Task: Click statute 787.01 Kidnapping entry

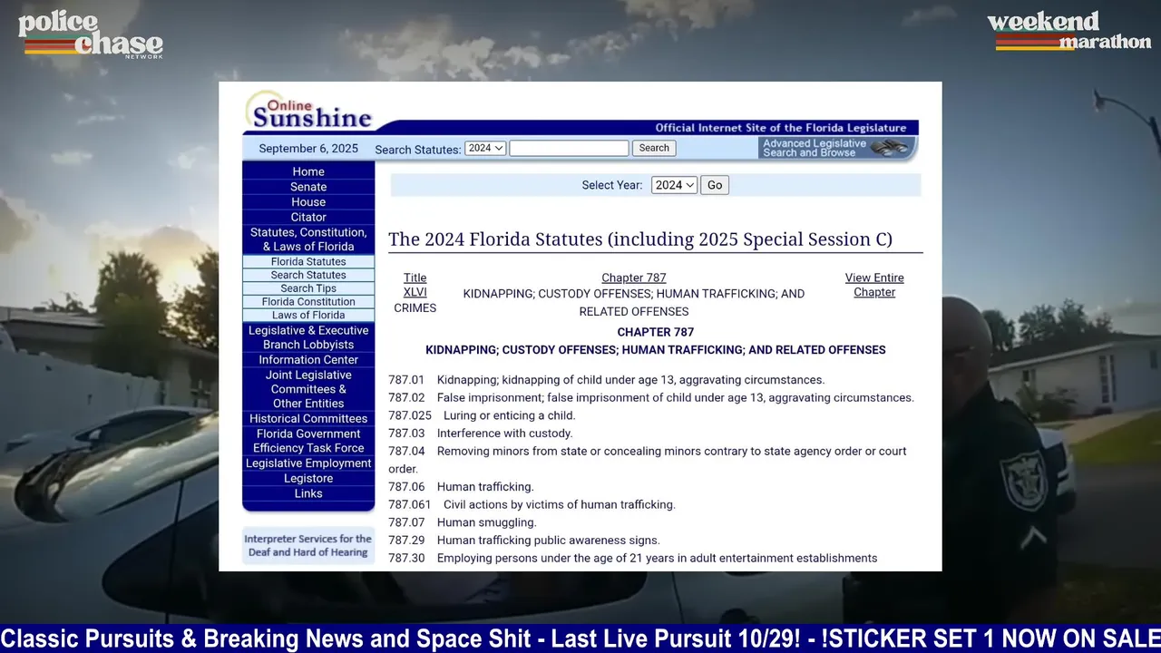Action: (607, 380)
